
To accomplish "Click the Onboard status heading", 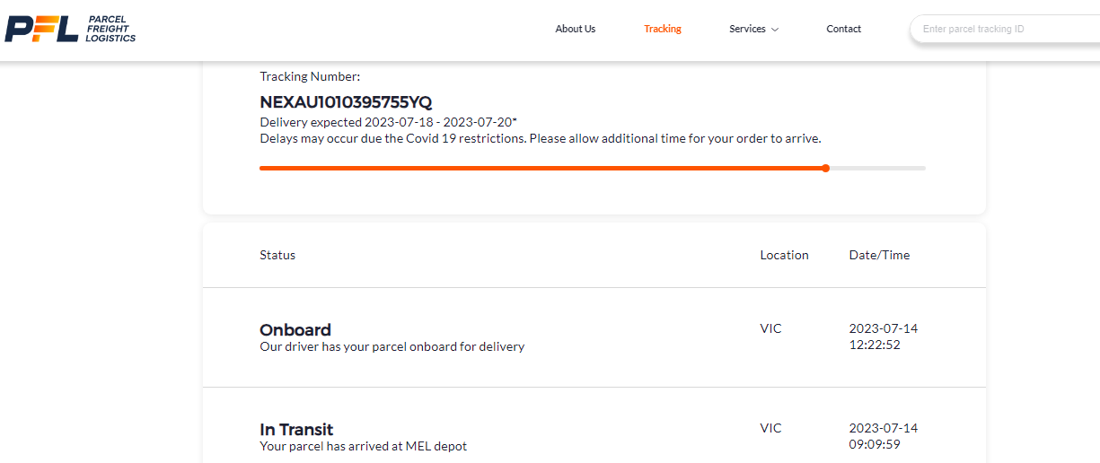I will click(x=295, y=329).
